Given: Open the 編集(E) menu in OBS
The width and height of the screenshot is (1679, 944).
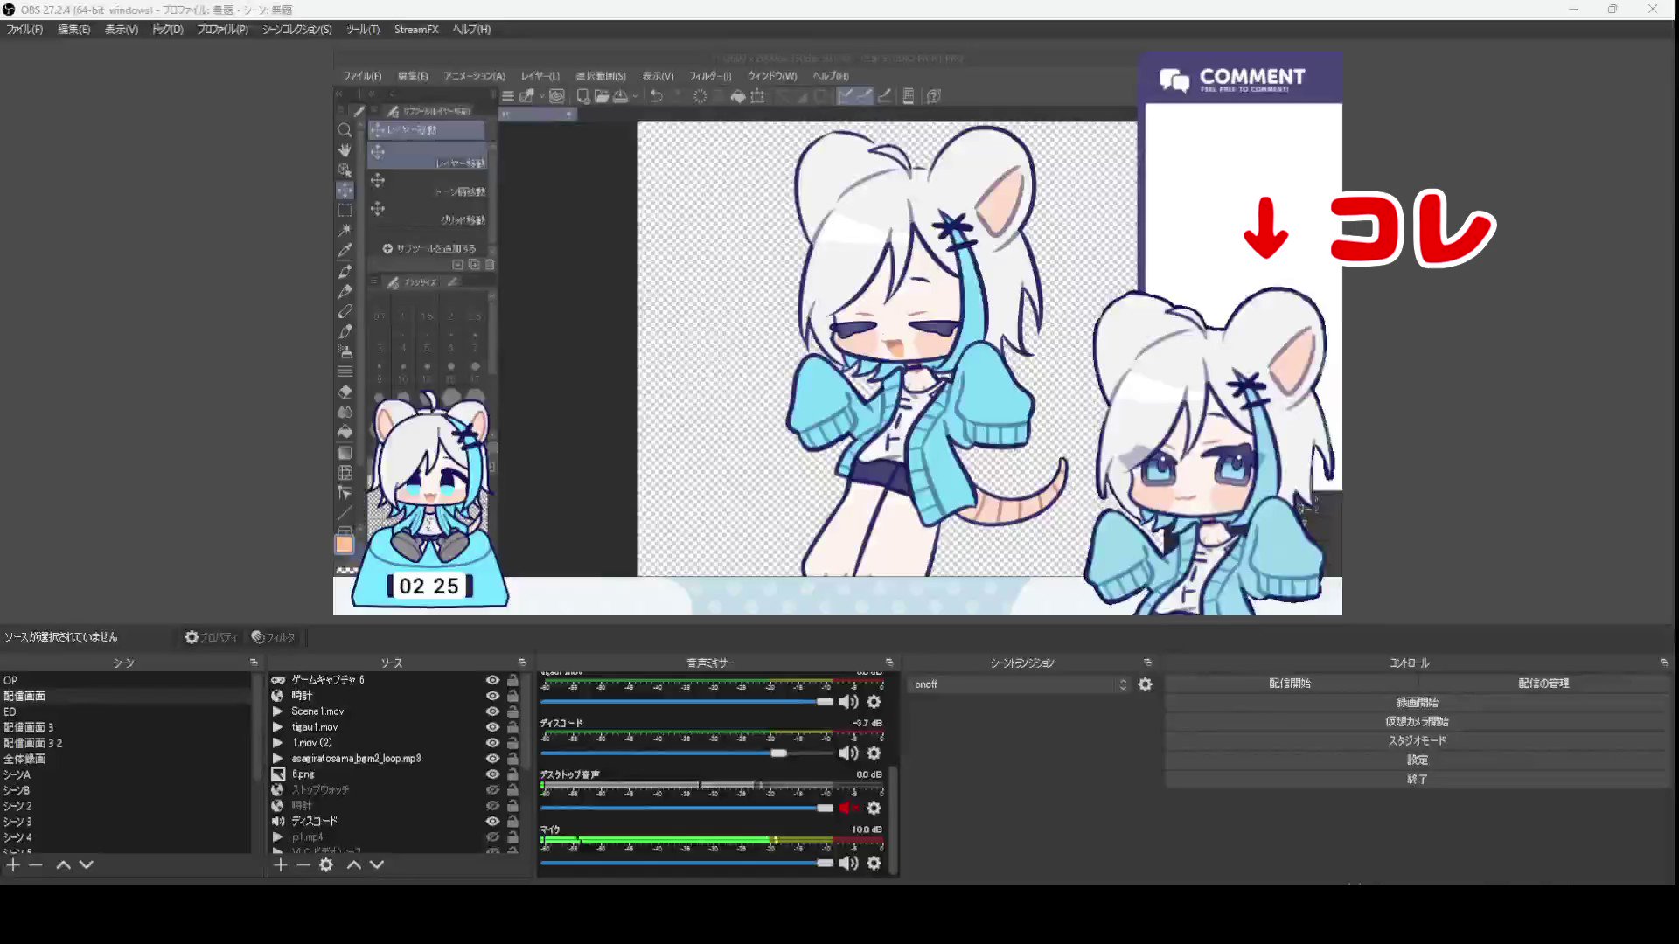Looking at the screenshot, I should click(x=73, y=30).
